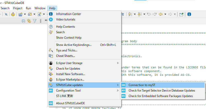This screenshot has height=109, width=206.
Task: Expand Configuration Tool submenu
Action: (84, 91)
